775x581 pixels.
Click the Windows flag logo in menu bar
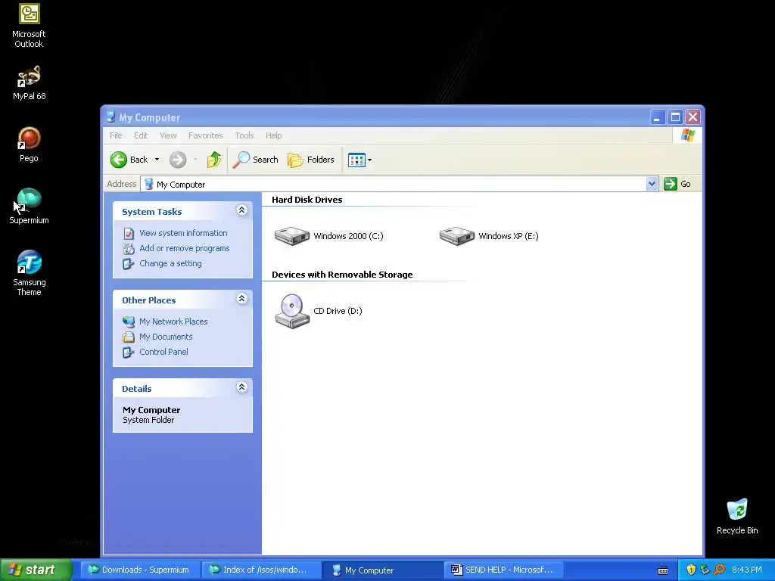[687, 135]
